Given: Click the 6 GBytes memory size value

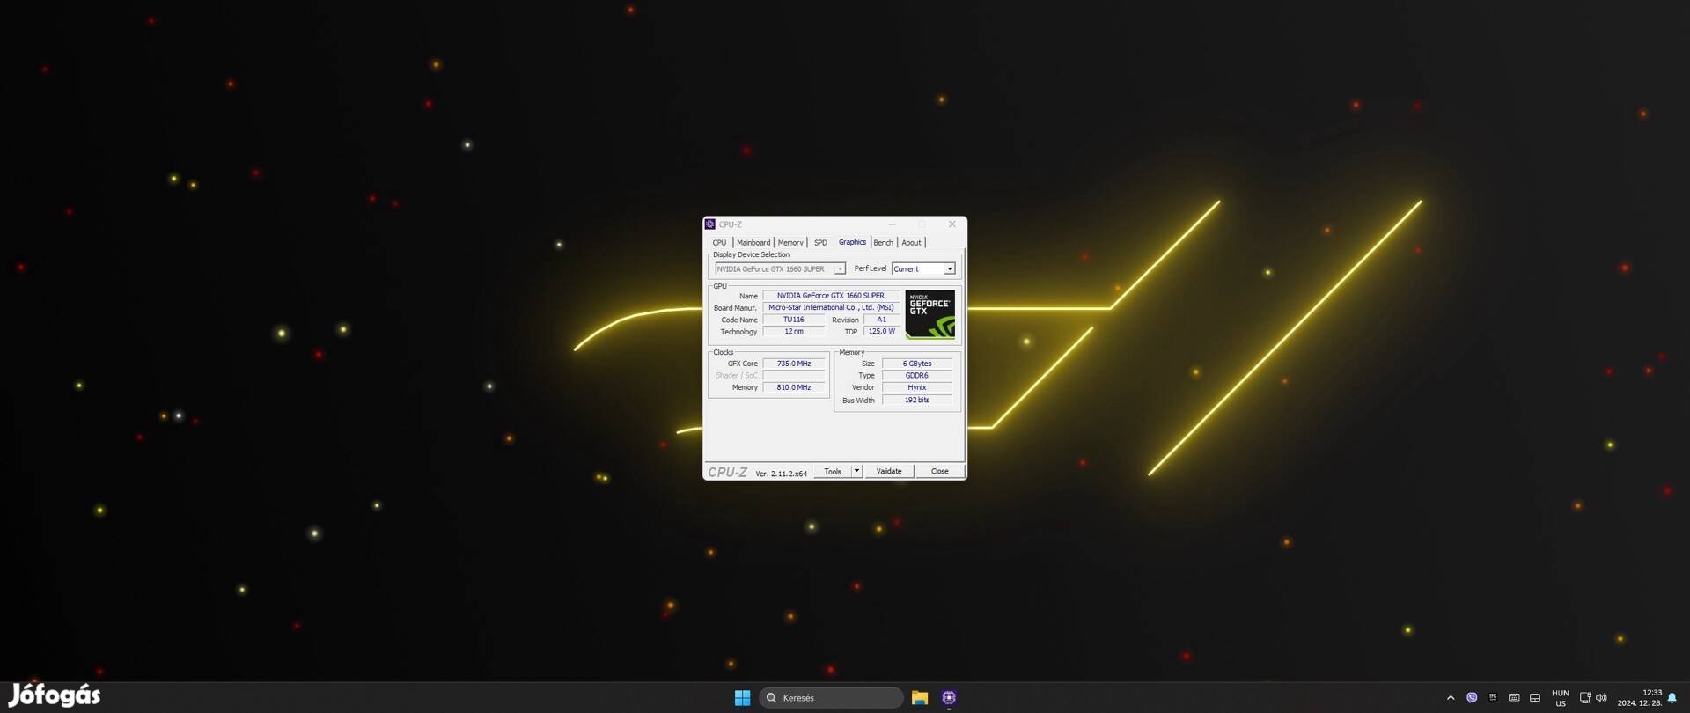Looking at the screenshot, I should (917, 364).
